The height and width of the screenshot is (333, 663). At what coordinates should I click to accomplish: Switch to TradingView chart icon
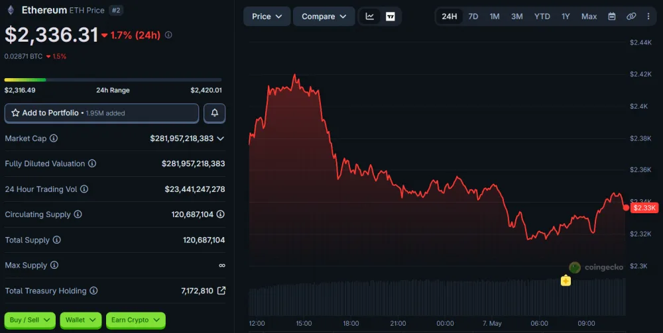pos(391,17)
